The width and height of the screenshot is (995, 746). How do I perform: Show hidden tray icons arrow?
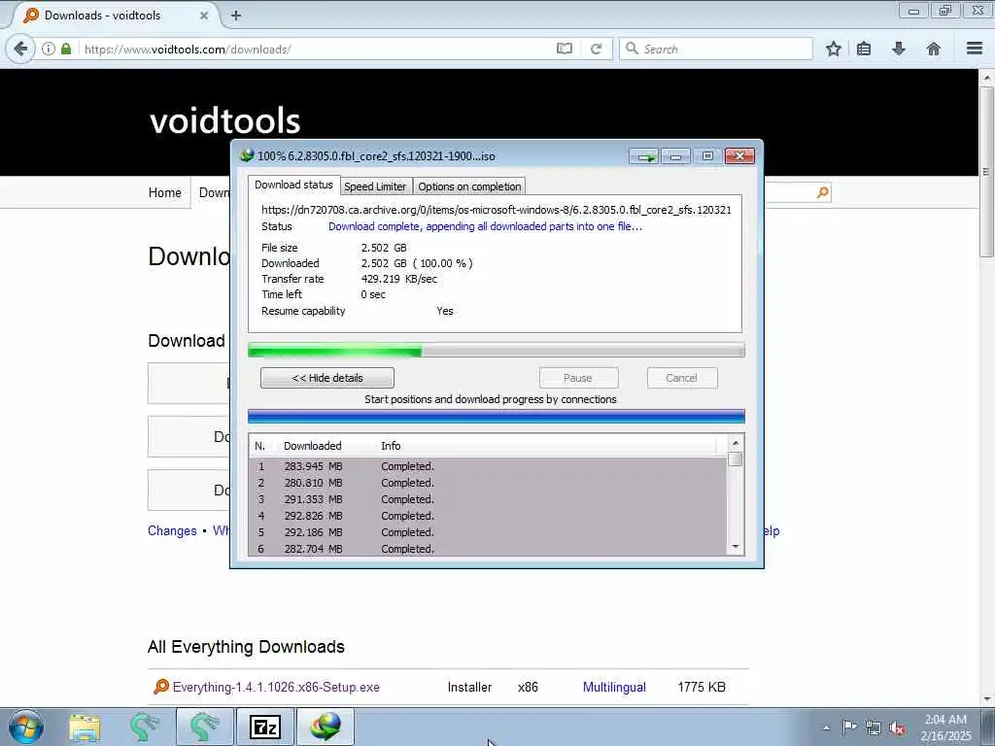point(826,728)
